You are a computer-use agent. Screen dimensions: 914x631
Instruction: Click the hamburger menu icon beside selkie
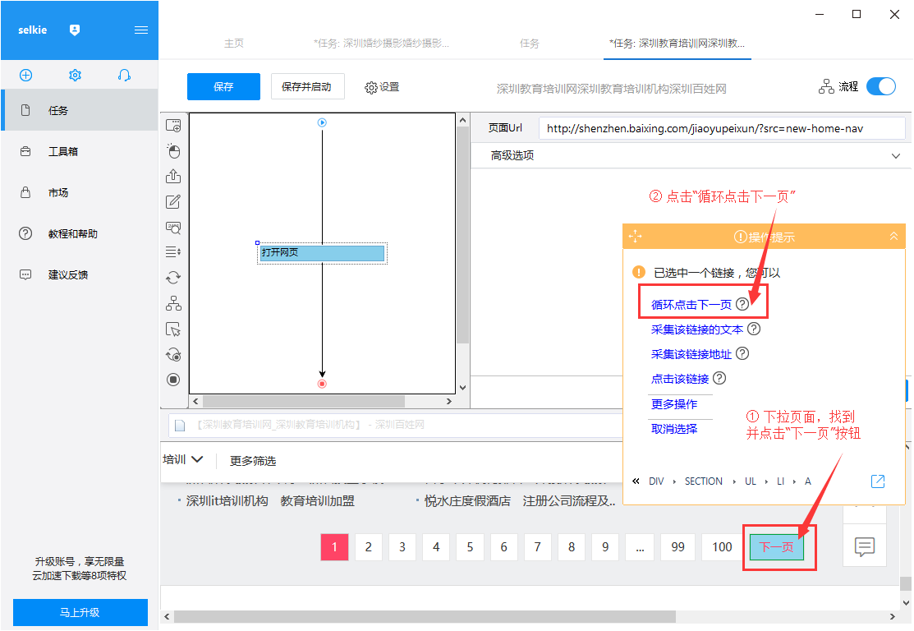pos(141,30)
